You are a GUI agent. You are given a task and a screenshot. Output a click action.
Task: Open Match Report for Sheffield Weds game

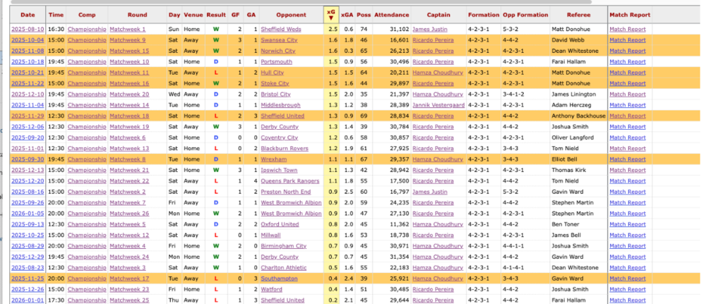coord(627,29)
